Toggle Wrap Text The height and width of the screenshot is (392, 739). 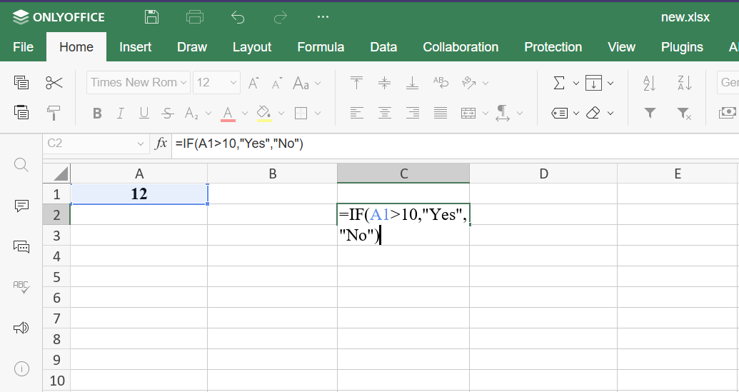441,83
